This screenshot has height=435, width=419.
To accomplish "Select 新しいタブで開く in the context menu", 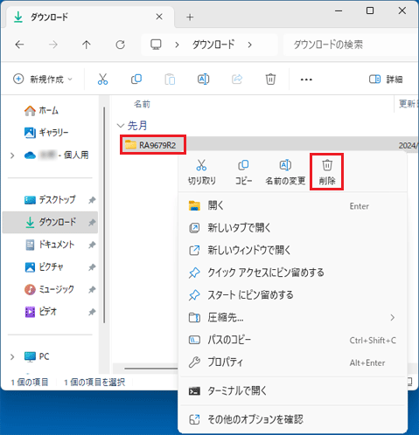I will coord(292,228).
